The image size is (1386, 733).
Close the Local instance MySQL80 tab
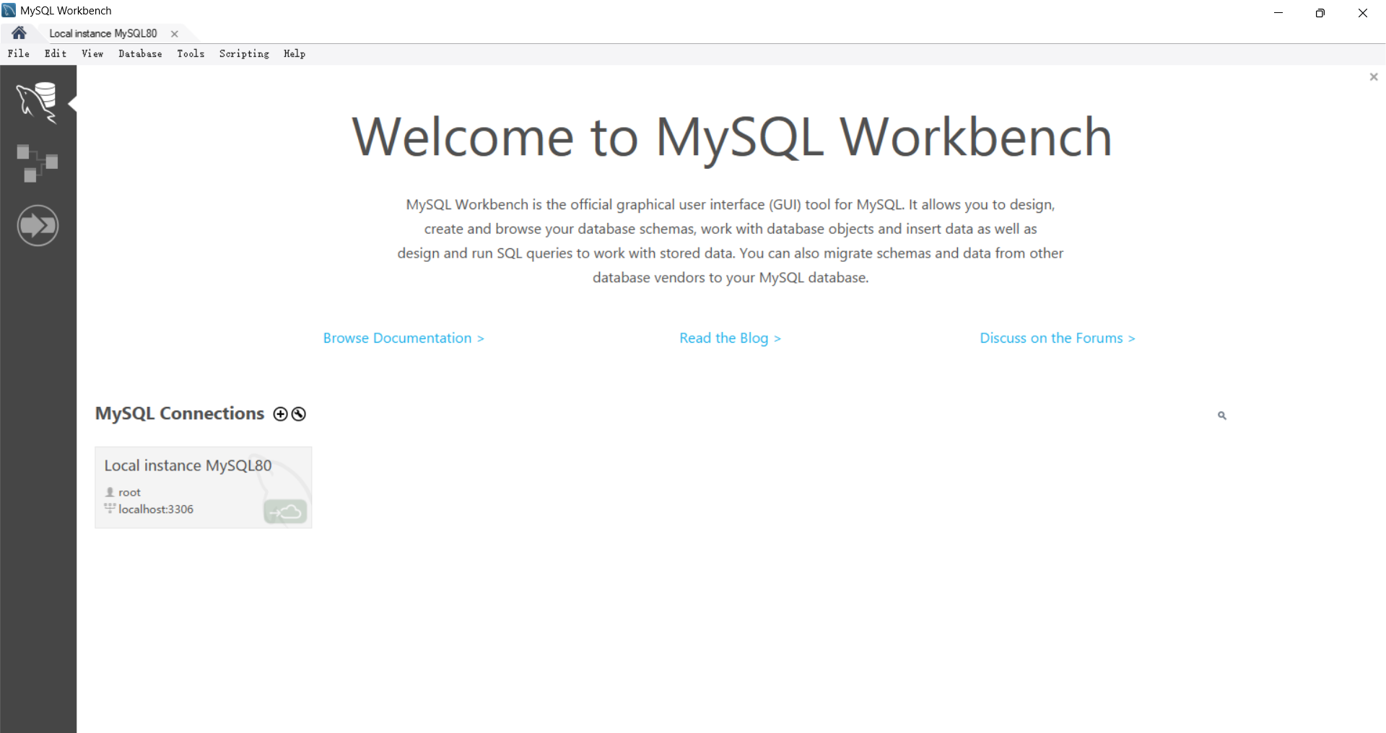tap(175, 34)
